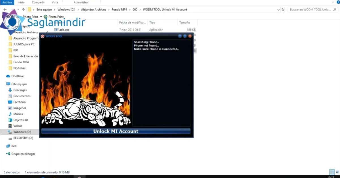Sort by the Tipo column header

tap(152, 23)
